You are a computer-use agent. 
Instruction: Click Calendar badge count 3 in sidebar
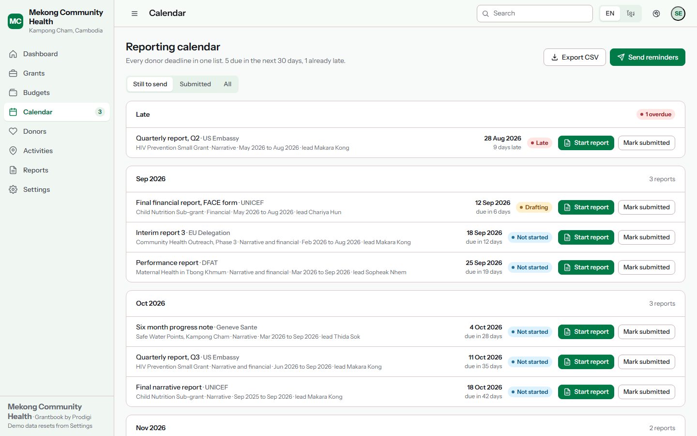click(x=100, y=112)
